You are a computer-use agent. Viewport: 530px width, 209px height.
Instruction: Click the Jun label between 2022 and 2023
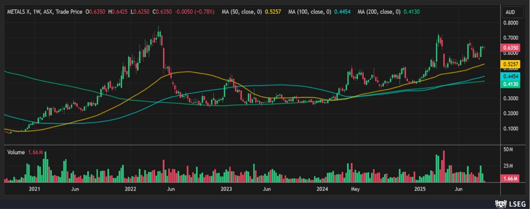pos(171,189)
